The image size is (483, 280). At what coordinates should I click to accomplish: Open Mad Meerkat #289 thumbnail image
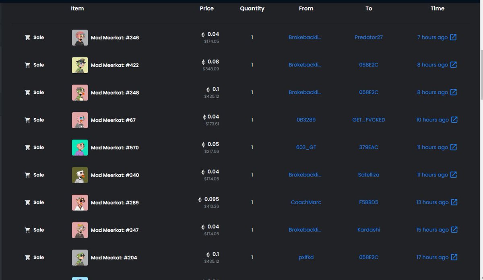coord(80,202)
